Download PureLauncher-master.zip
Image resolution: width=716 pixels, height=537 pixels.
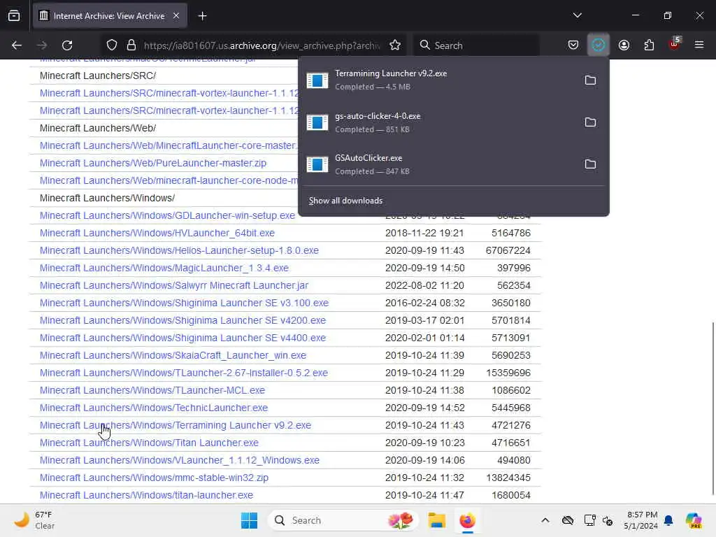pos(153,163)
